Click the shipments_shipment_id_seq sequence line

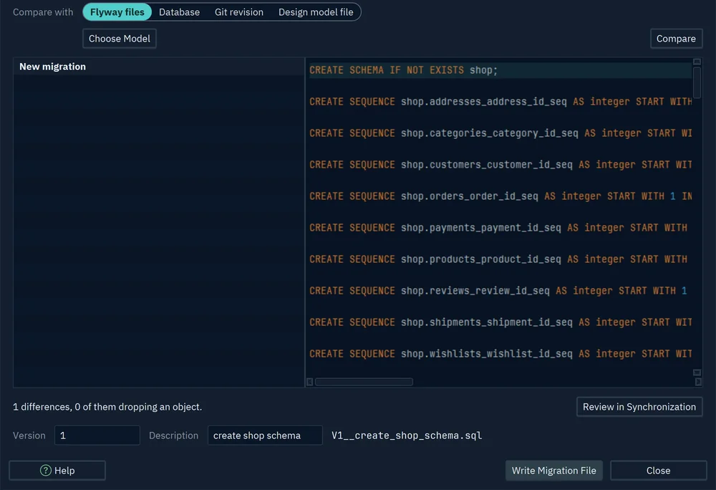[500, 322]
